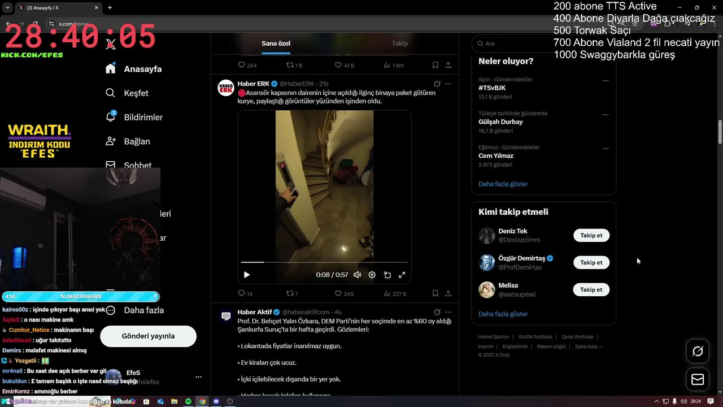Open Spotify from taskbar
The image size is (723, 407).
click(188, 401)
